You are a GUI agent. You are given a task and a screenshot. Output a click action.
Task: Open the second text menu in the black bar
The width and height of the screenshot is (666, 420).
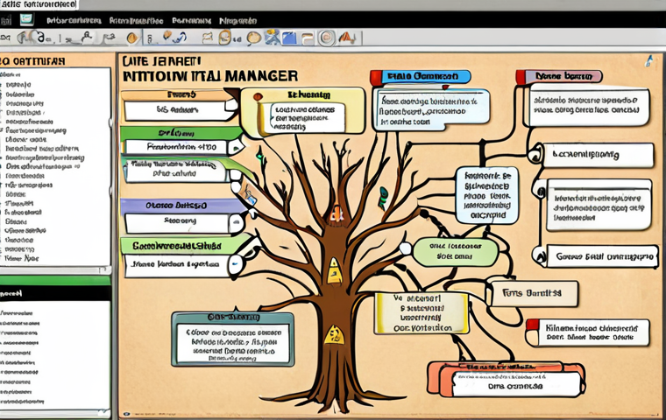coord(136,20)
